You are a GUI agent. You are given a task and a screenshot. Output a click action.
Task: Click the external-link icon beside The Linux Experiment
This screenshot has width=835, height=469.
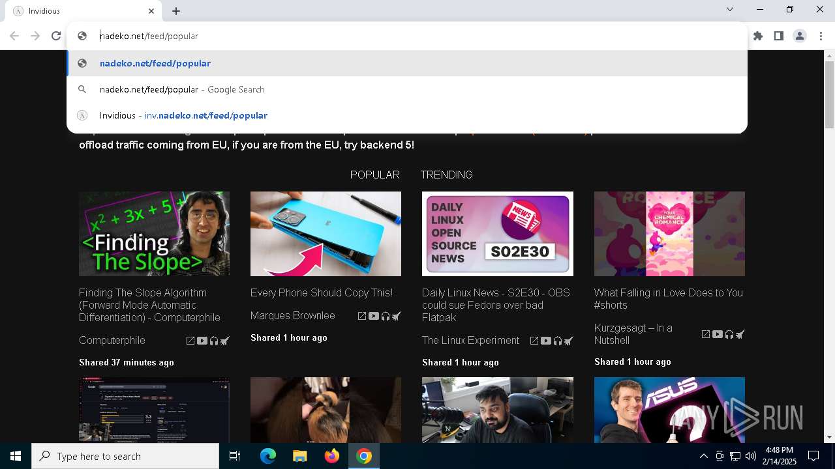tap(534, 341)
